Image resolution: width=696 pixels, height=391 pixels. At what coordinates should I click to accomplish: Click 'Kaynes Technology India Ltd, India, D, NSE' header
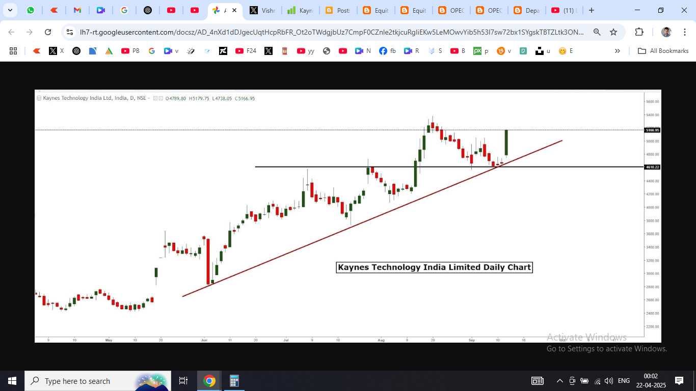click(94, 98)
